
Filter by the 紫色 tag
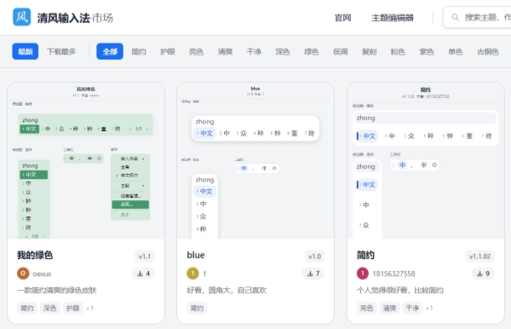(427, 51)
